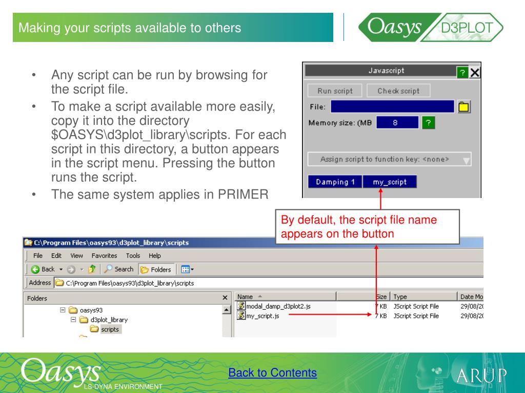The image size is (525, 393).
Task: Run the my_script button
Action: [390, 182]
